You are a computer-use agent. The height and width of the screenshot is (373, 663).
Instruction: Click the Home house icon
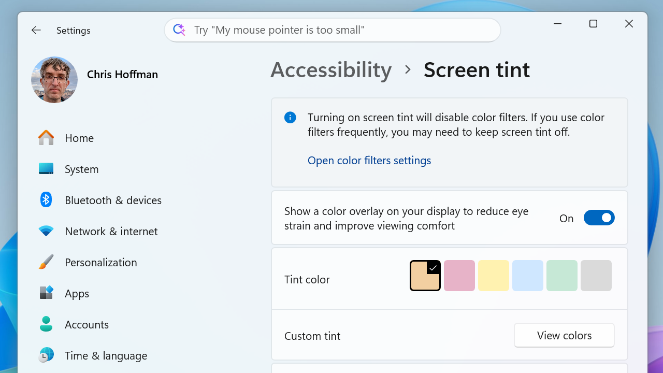point(46,138)
